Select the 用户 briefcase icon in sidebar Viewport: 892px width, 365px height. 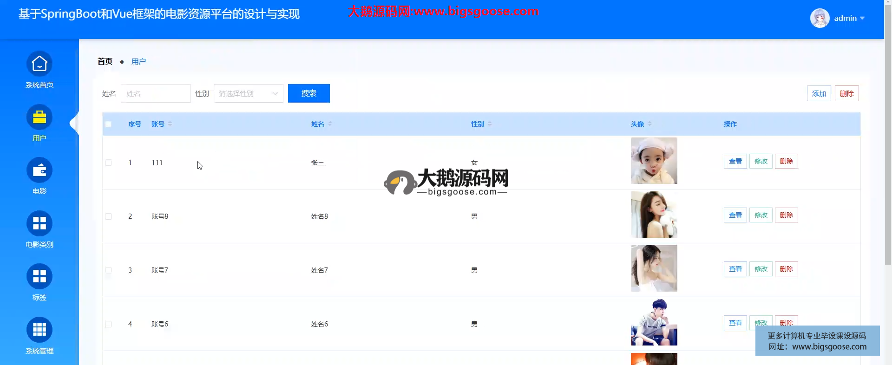tap(39, 117)
